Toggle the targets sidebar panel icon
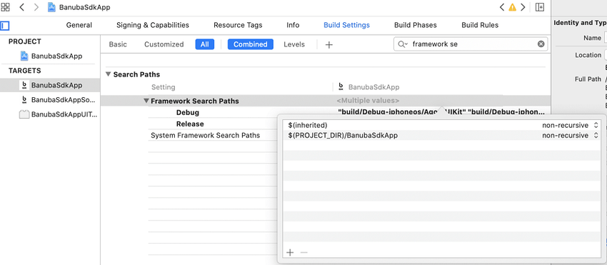Image resolution: width=607 pixels, height=265 pixels. pyautogui.click(x=5, y=26)
